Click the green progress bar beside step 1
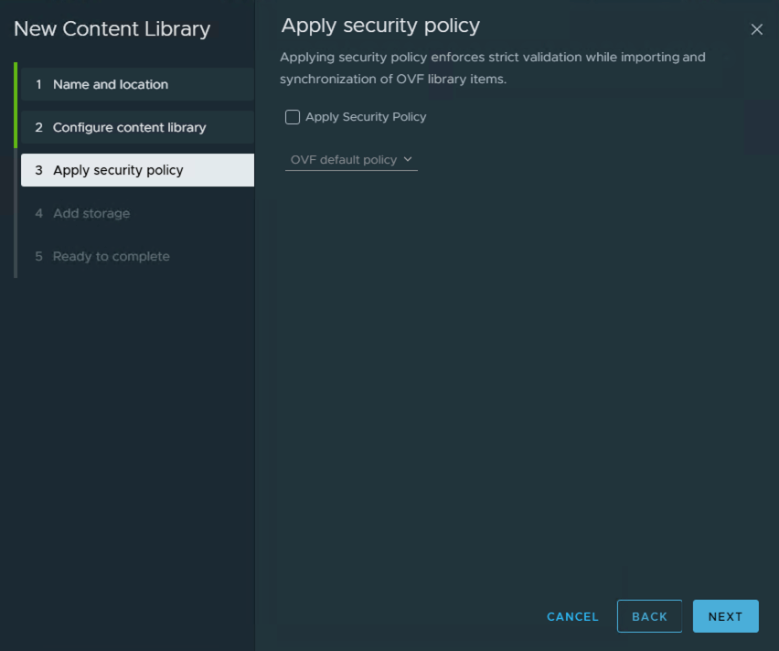This screenshot has height=651, width=779. (16, 84)
